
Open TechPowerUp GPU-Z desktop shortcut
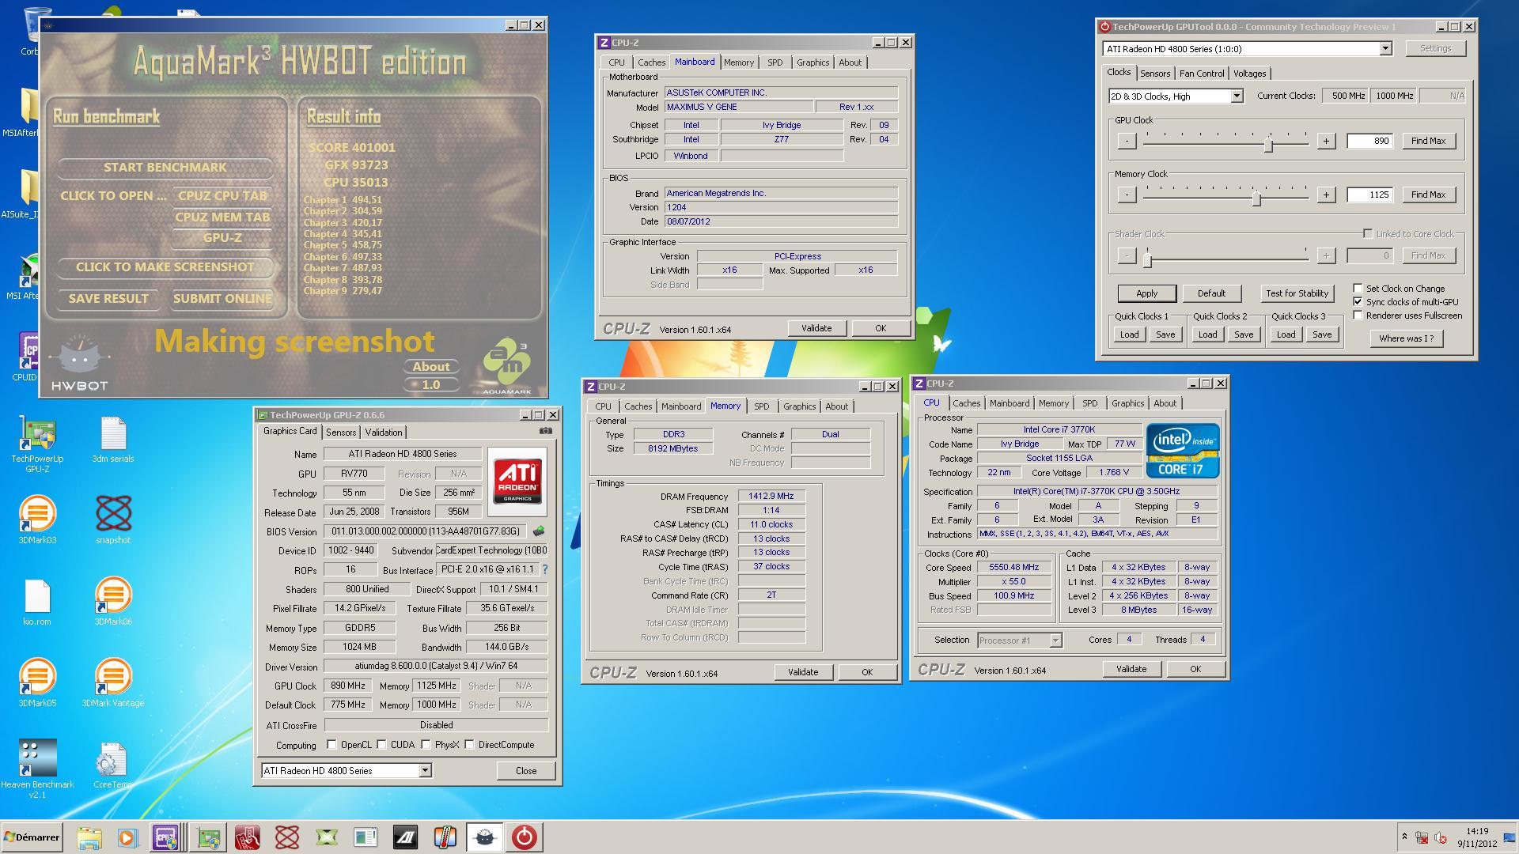(37, 444)
